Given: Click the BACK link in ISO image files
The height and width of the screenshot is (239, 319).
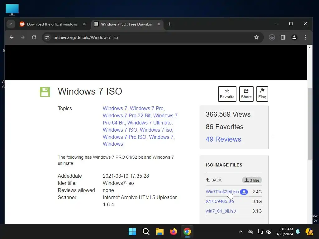Looking at the screenshot, I should 214,180.
